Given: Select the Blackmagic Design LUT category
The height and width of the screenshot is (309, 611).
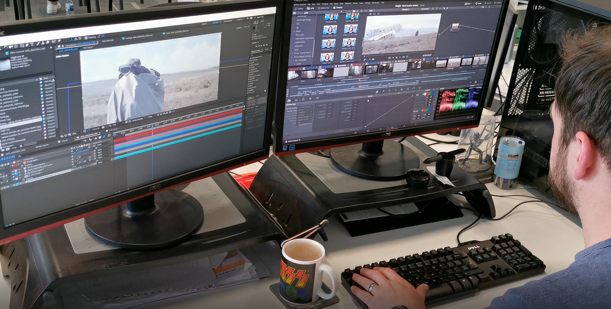Looking at the screenshot, I should click(x=304, y=20).
